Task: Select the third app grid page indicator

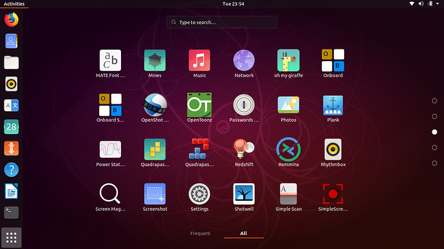Action: pyautogui.click(x=434, y=132)
